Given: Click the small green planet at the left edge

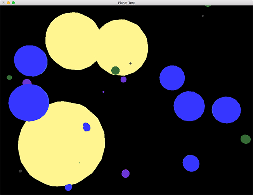Looking at the screenshot, I should (9, 78).
